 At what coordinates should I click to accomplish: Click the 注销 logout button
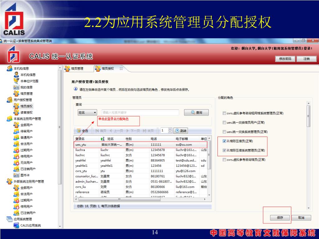307,59
